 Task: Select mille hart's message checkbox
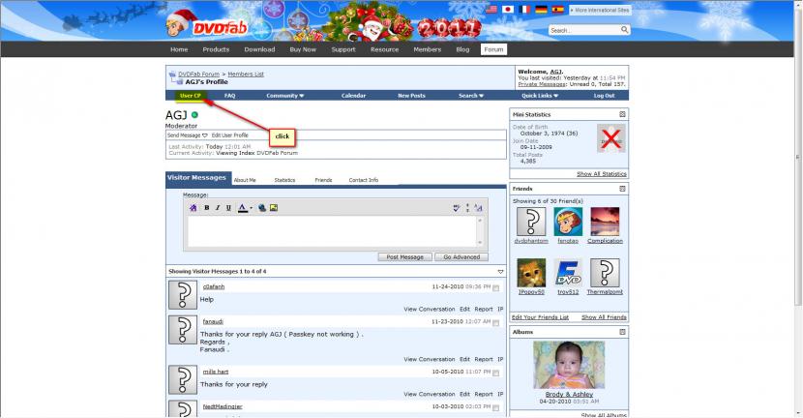click(x=496, y=372)
